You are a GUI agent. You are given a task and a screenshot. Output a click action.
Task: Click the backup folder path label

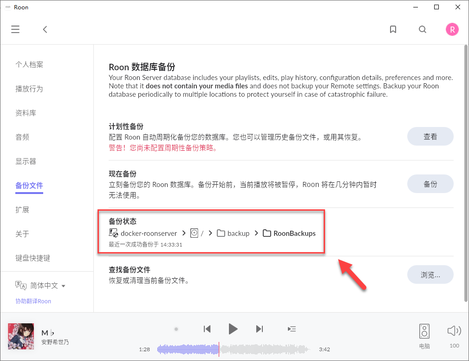[x=238, y=233]
